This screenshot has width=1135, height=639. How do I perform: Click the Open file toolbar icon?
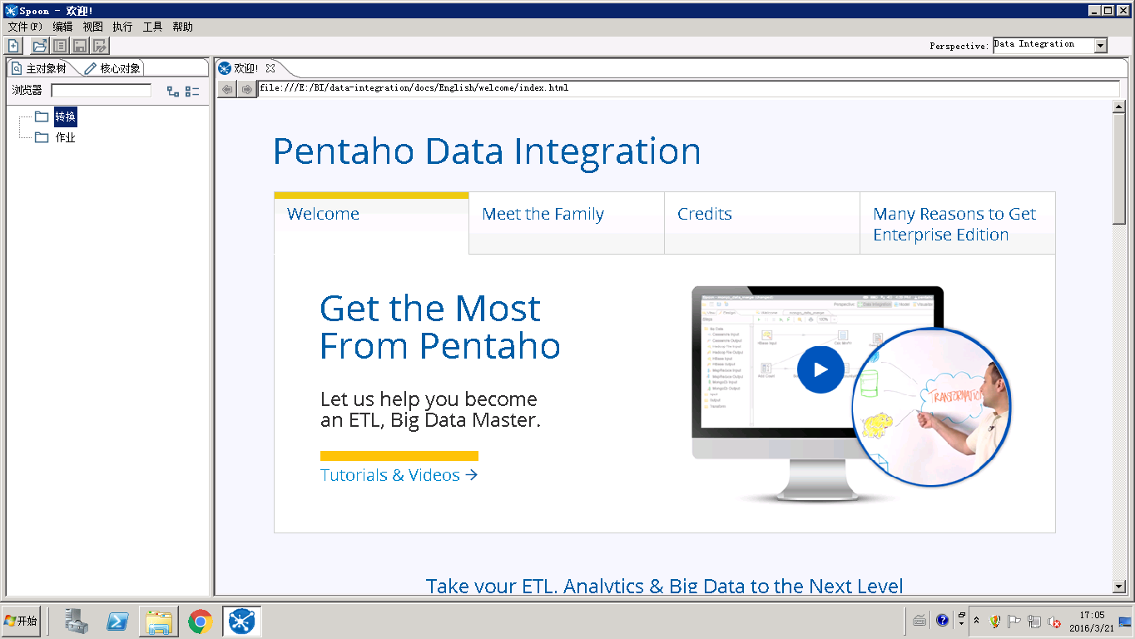tap(39, 46)
